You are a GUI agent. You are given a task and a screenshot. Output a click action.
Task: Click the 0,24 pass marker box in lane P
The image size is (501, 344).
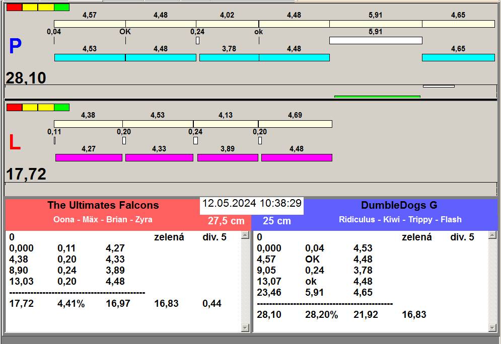click(x=197, y=41)
